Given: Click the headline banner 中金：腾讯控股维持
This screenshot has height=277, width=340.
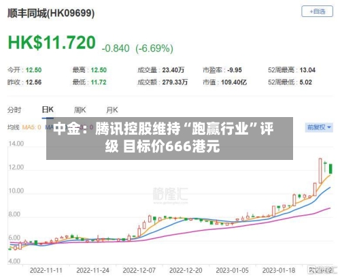Looking at the screenshot, I should 169,138.
